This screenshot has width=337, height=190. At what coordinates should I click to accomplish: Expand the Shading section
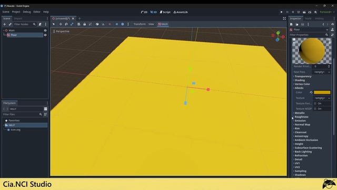click(300, 80)
